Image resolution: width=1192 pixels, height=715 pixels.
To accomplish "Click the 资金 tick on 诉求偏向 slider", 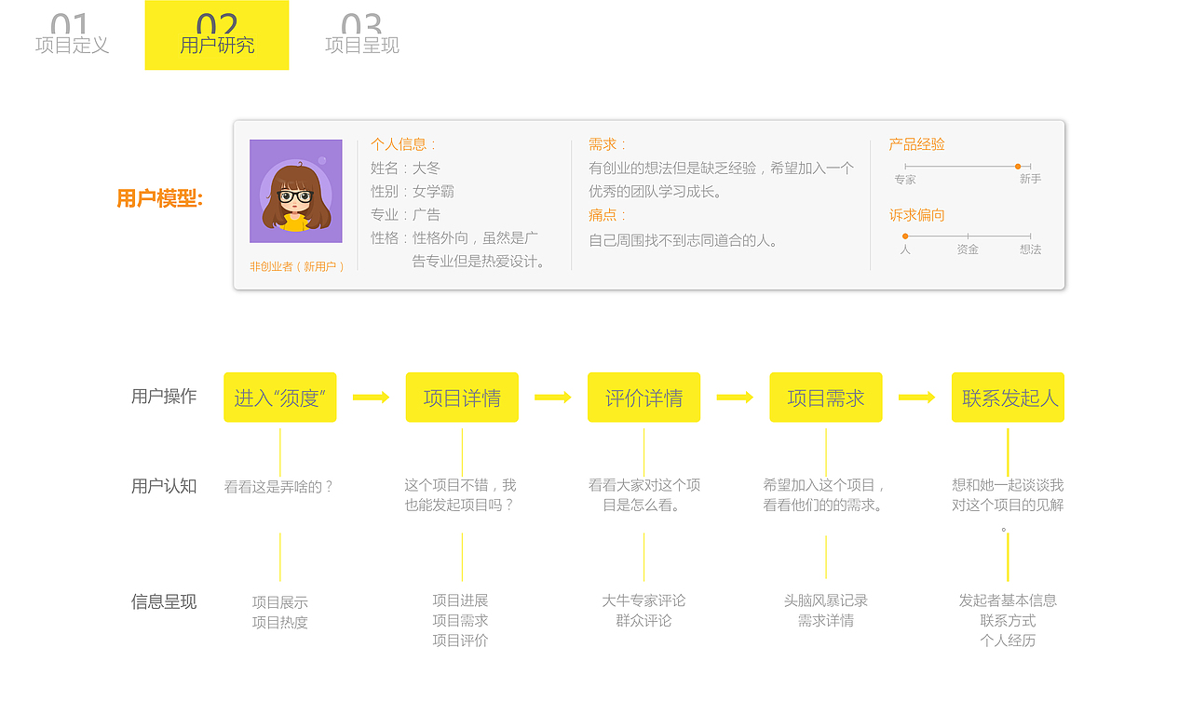I will 968,236.
